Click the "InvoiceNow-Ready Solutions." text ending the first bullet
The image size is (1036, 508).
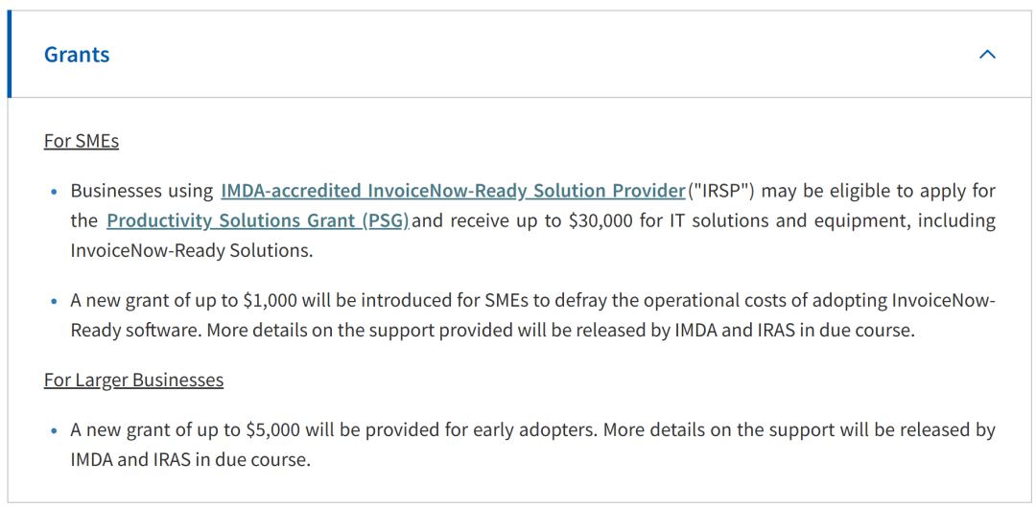192,250
